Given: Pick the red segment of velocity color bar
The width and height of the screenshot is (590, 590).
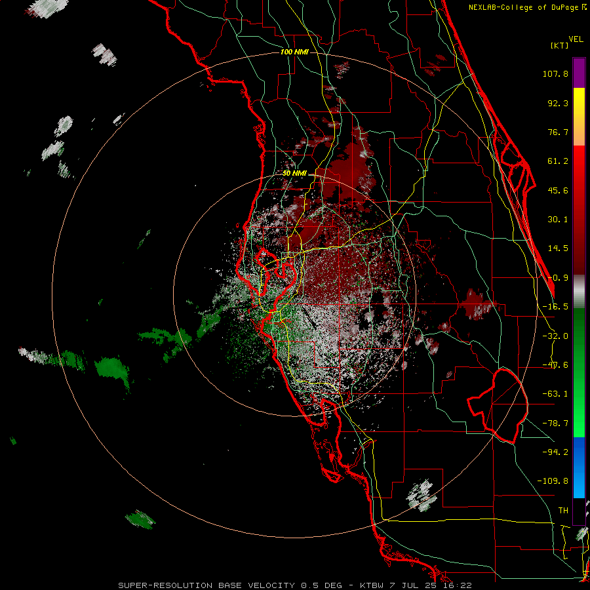Looking at the screenshot, I should pos(579,210).
